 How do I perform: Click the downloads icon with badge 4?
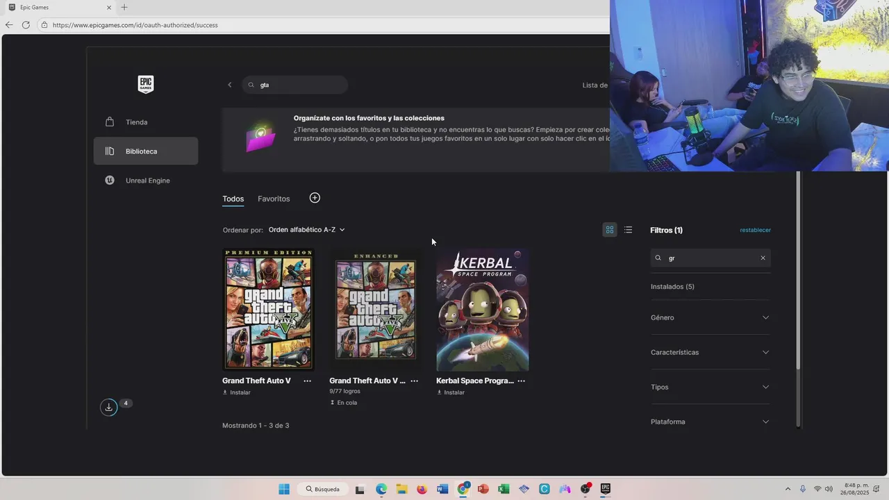pos(109,408)
